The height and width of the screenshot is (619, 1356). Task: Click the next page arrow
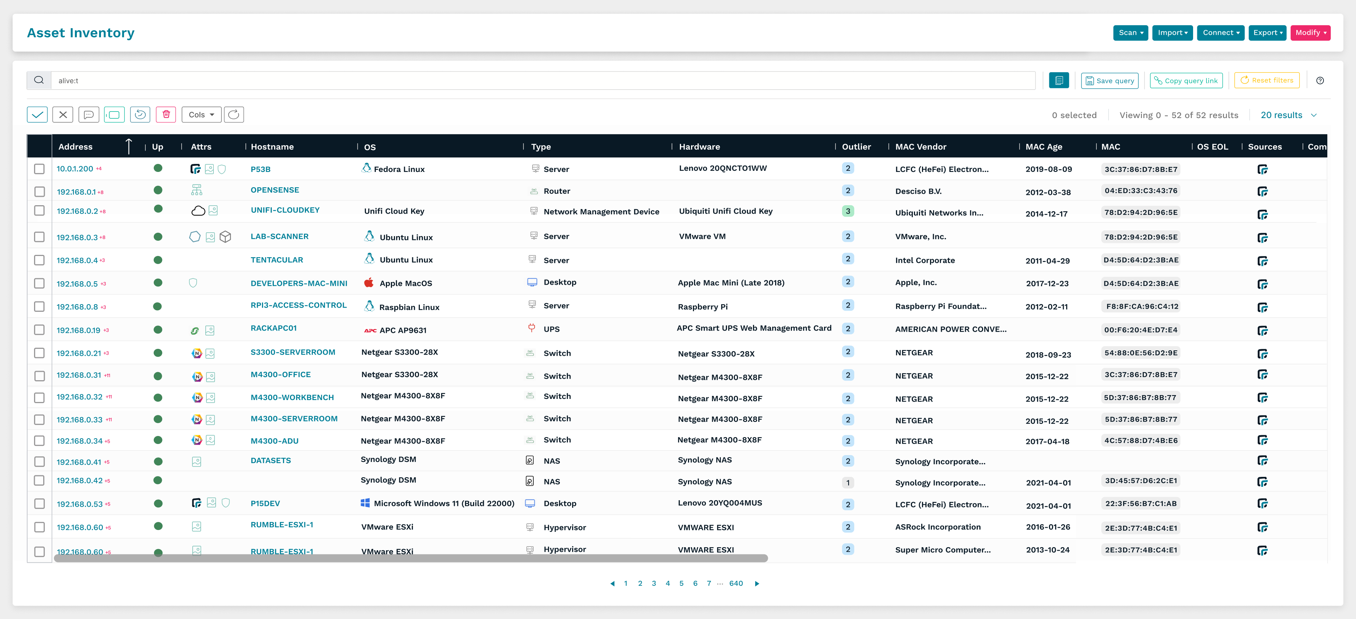click(757, 584)
